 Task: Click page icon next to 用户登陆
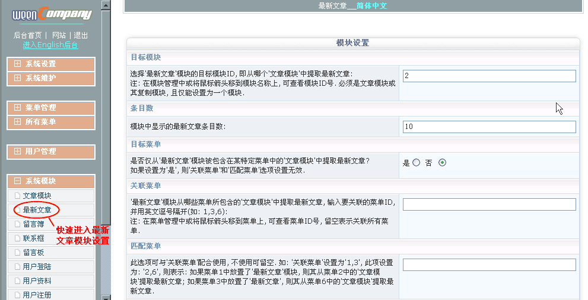point(17,267)
